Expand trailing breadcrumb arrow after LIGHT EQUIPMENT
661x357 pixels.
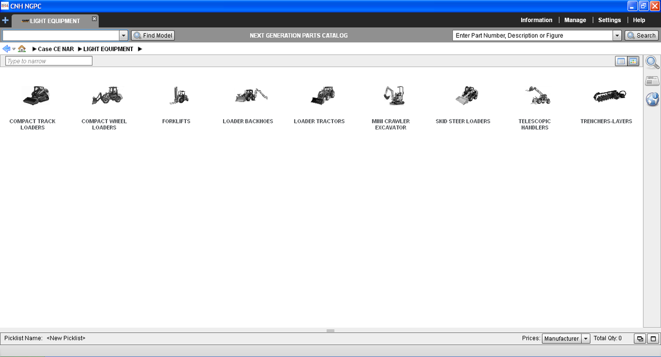click(x=140, y=49)
